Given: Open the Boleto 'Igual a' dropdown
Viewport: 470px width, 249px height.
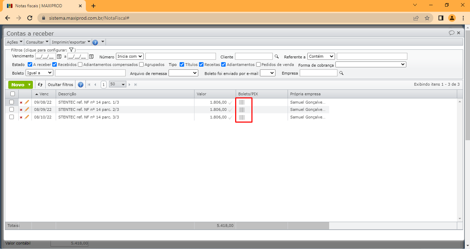Looking at the screenshot, I should click(39, 73).
